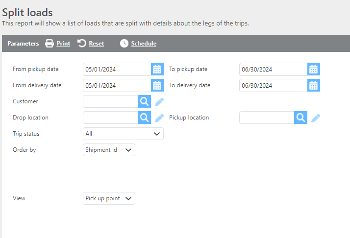350x238 pixels.
Task: Click the Drop location pencil icon
Action: tap(159, 118)
